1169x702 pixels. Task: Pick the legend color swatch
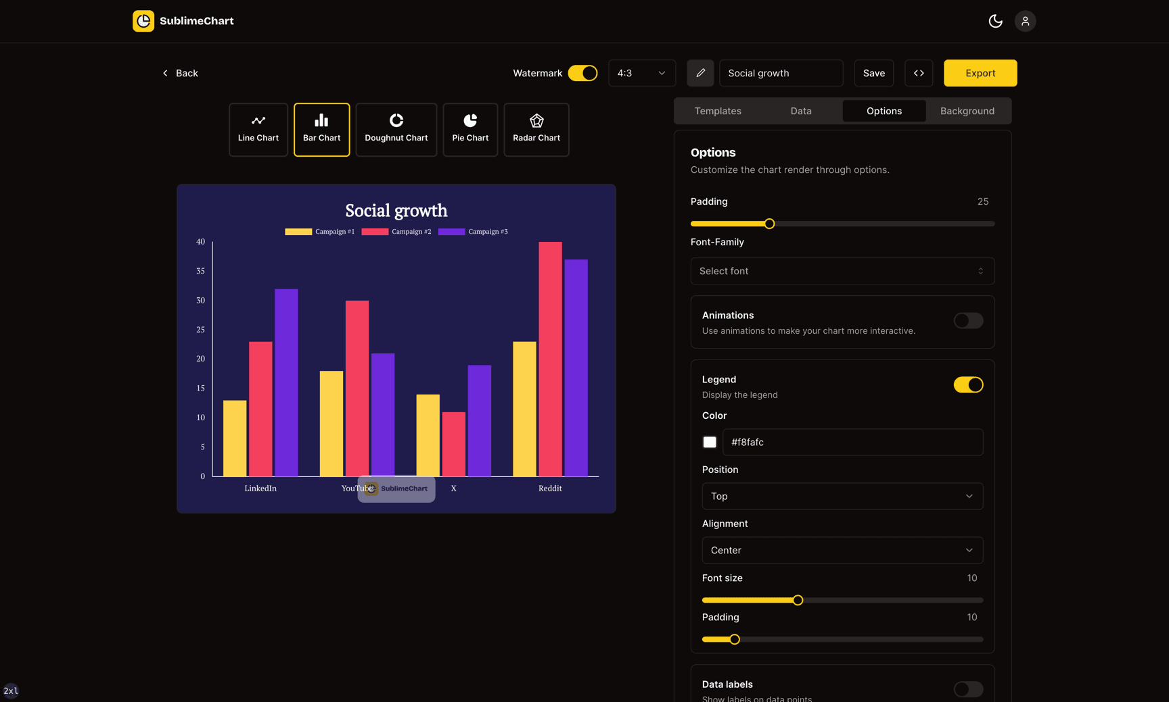coord(709,442)
